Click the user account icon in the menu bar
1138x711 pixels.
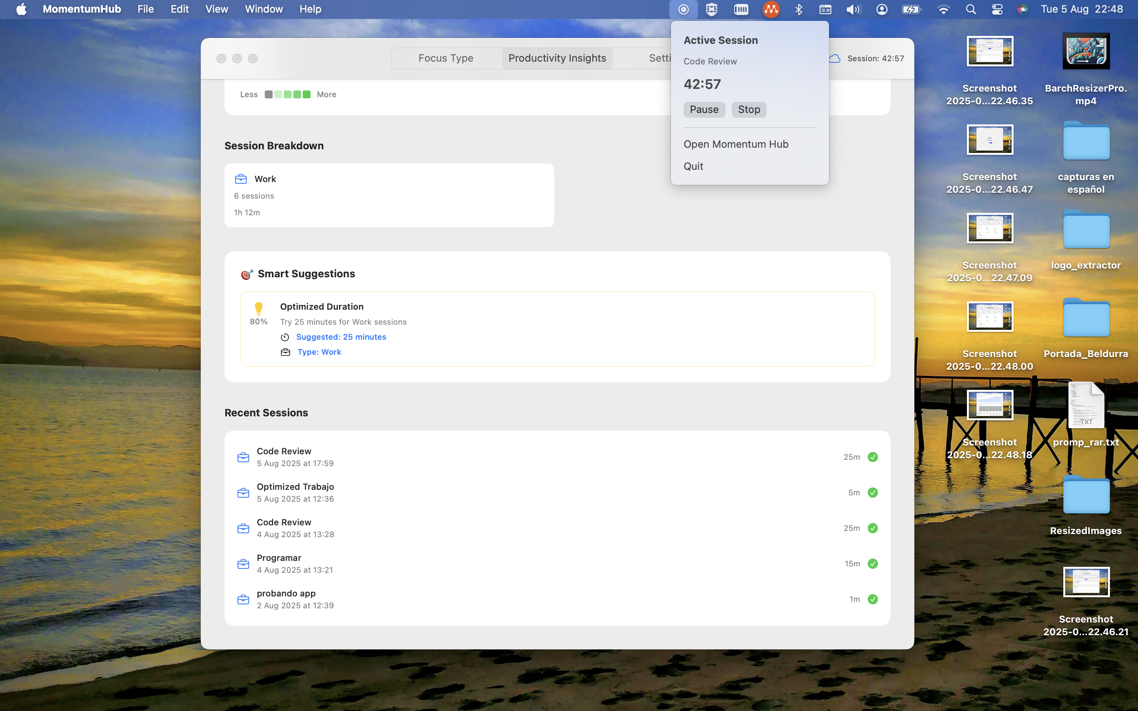coord(882,9)
